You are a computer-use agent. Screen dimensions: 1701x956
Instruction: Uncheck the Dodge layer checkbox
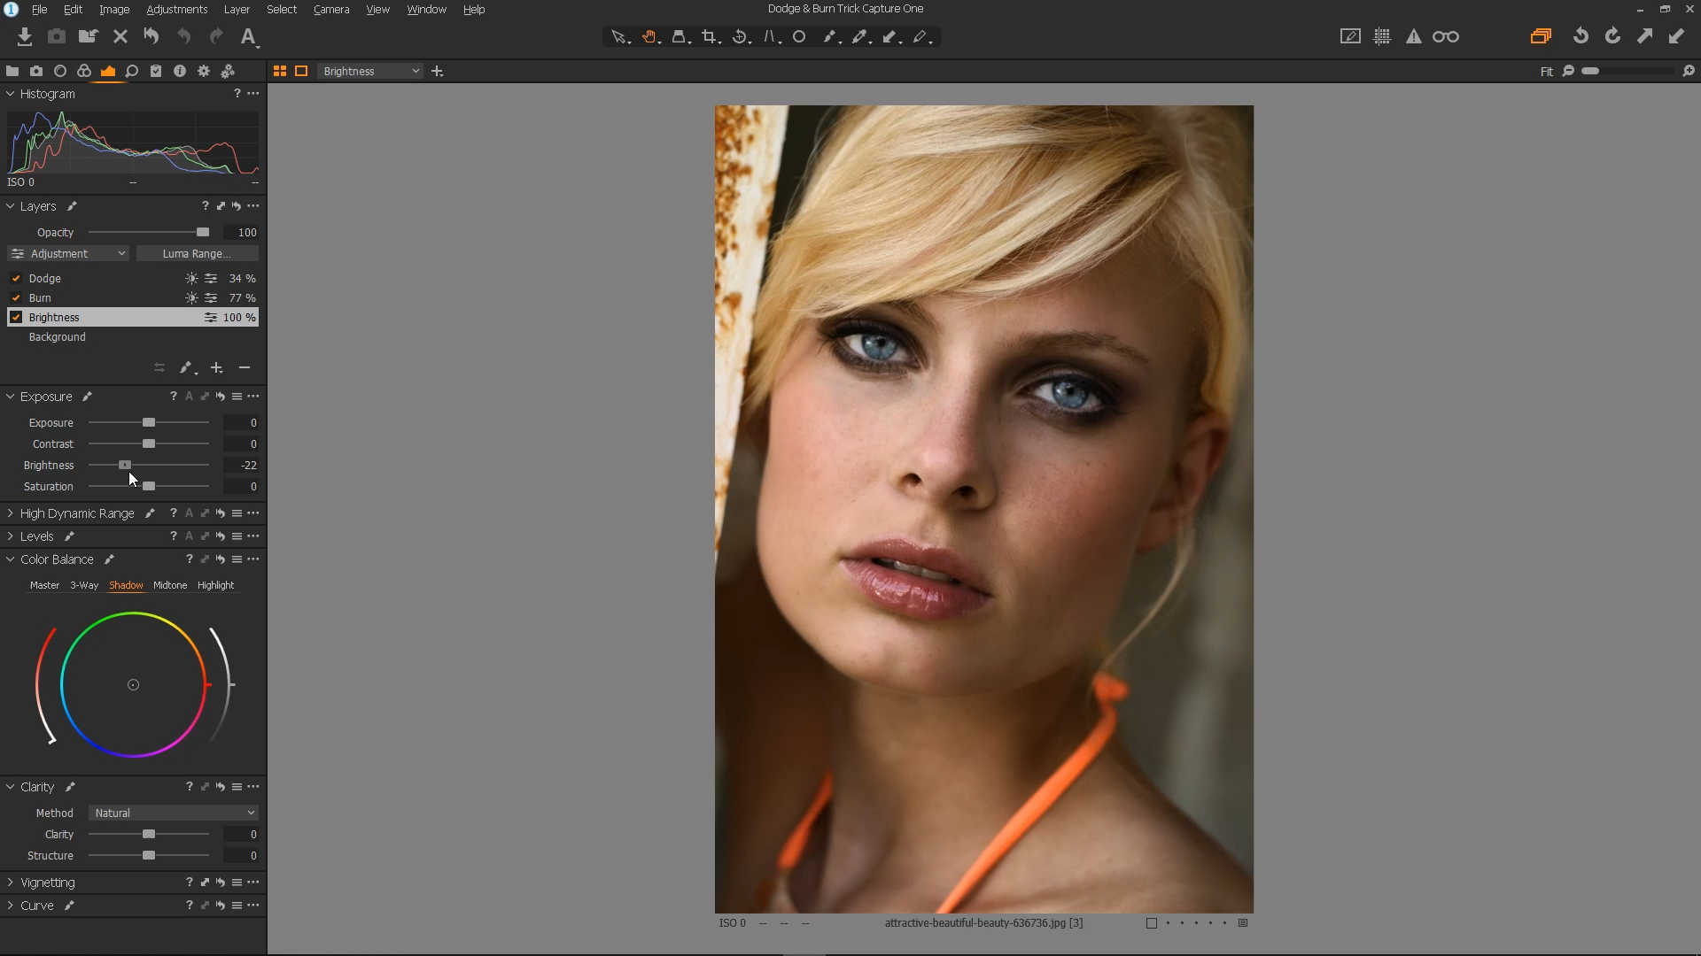coord(16,278)
